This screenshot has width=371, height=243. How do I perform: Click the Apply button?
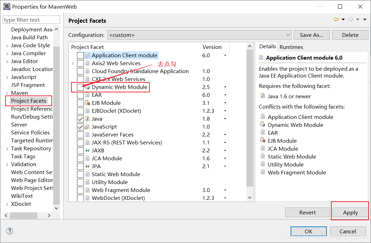350,213
